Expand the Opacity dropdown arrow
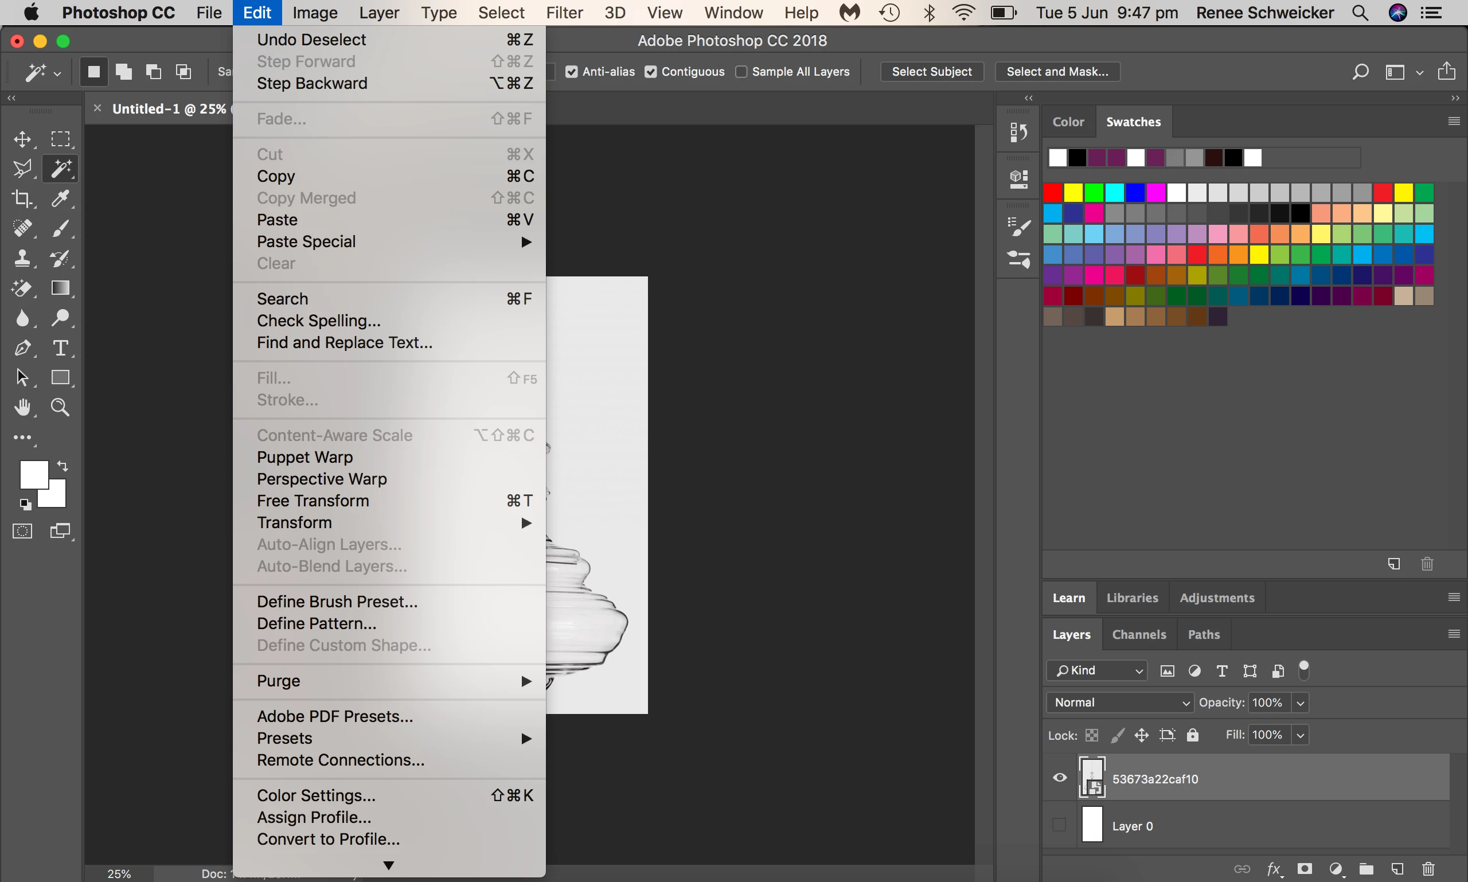Viewport: 1468px width, 882px height. click(1301, 703)
